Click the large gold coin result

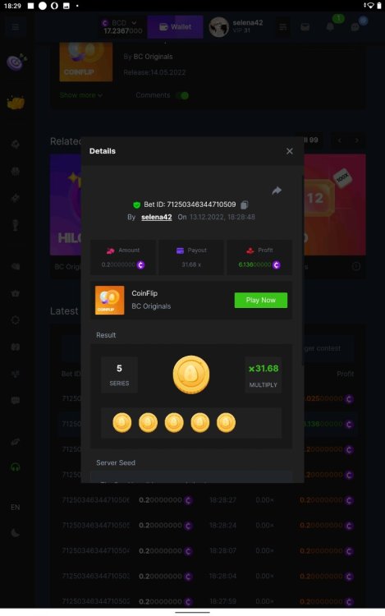pyautogui.click(x=191, y=375)
